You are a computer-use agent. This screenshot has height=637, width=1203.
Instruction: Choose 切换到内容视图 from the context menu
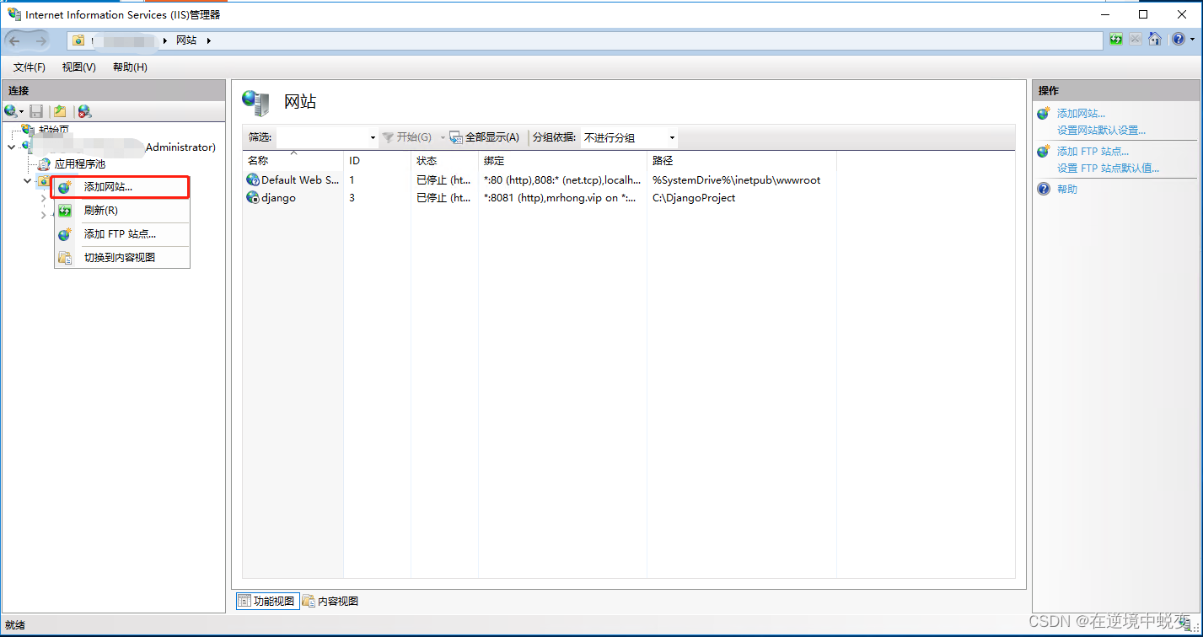(x=122, y=258)
